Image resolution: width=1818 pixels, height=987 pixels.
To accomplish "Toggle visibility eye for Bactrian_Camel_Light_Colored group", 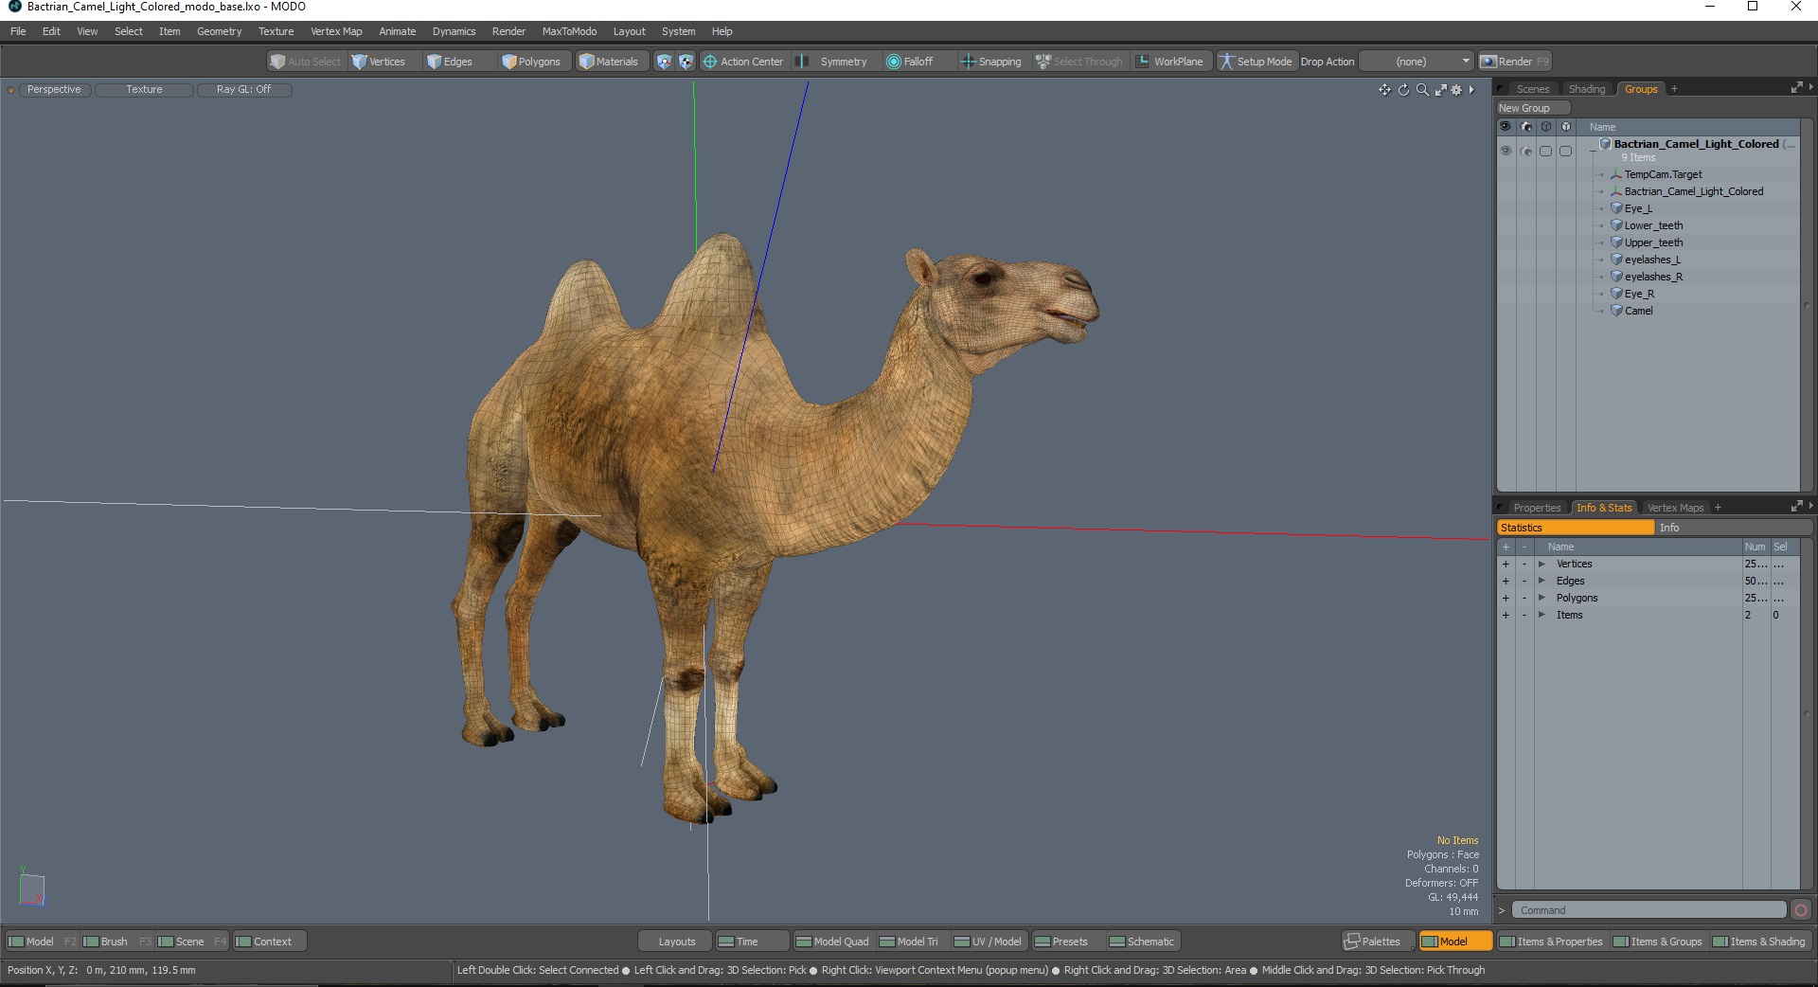I will [1506, 151].
